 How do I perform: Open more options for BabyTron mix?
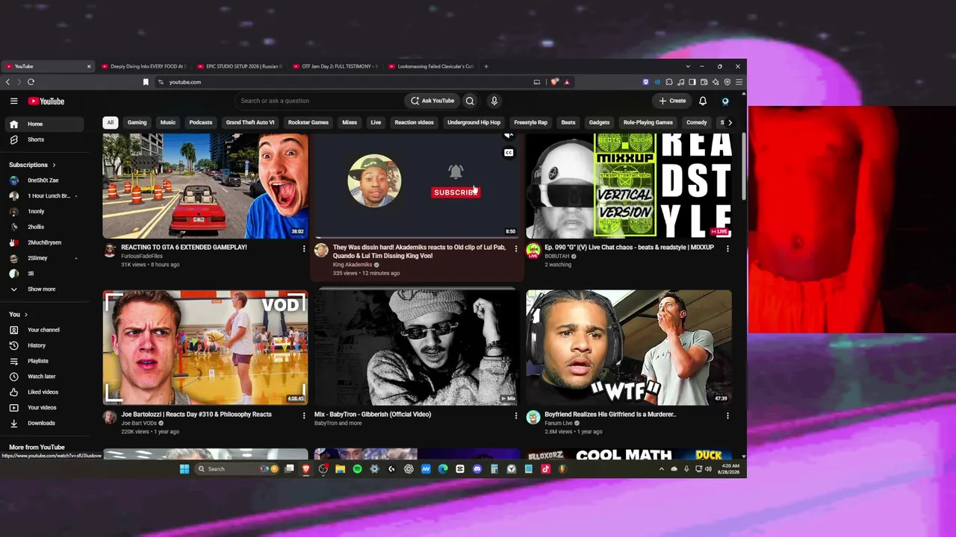click(515, 415)
